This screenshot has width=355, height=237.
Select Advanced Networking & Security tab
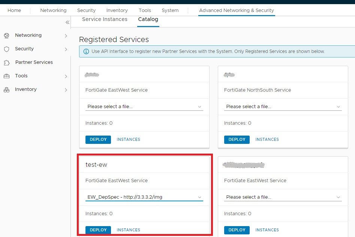tap(237, 11)
